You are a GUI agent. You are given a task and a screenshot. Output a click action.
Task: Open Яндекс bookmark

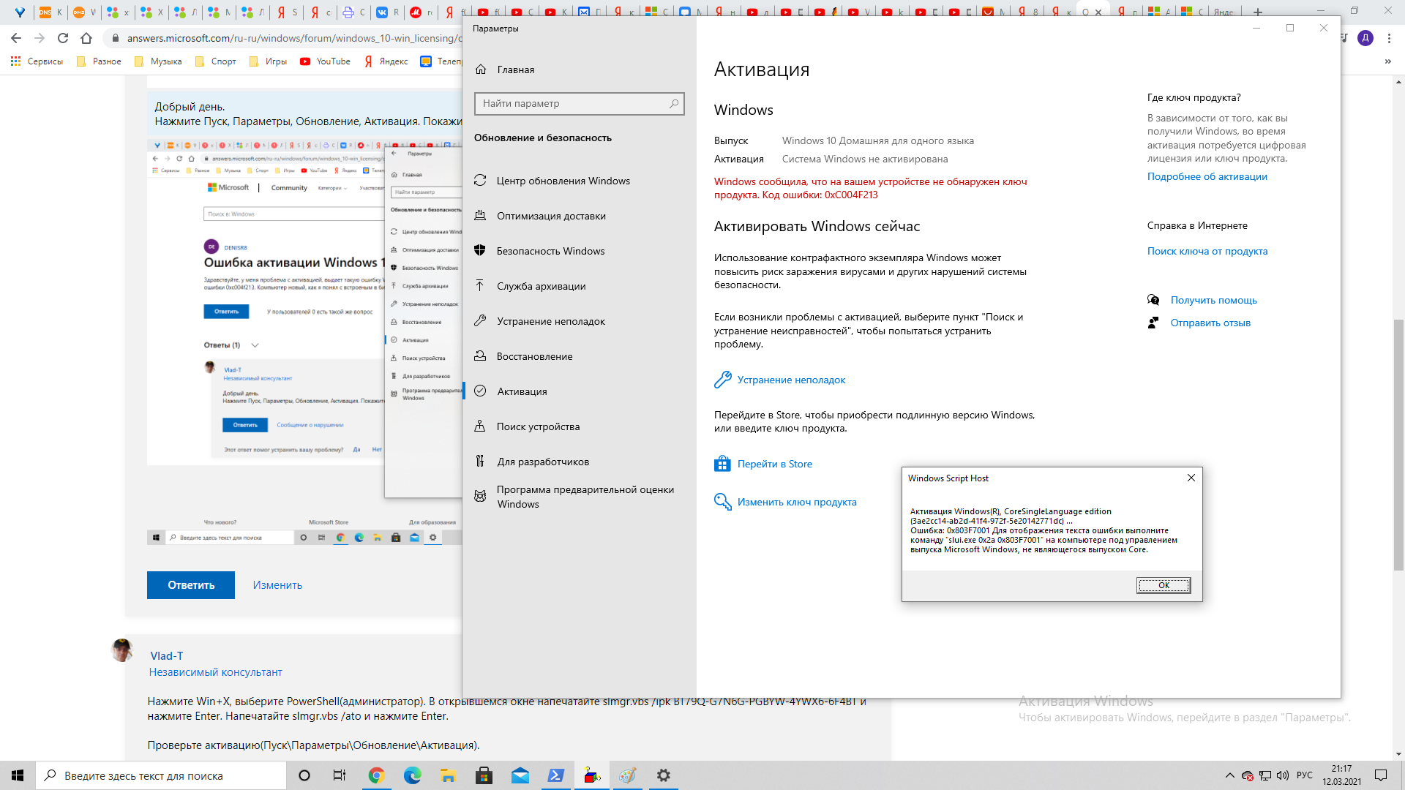(x=386, y=61)
